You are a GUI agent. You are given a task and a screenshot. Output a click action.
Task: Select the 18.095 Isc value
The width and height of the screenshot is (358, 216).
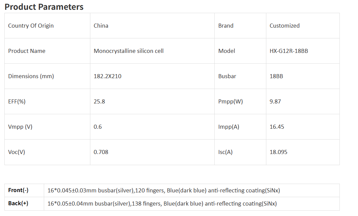click(x=278, y=152)
